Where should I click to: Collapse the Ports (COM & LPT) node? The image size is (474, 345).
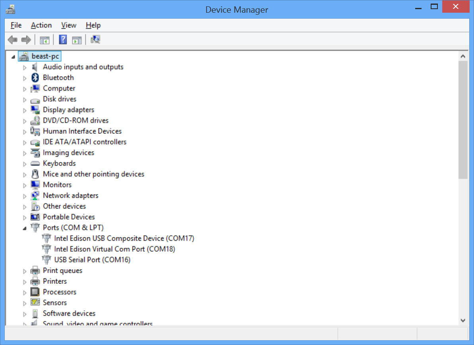coord(25,228)
